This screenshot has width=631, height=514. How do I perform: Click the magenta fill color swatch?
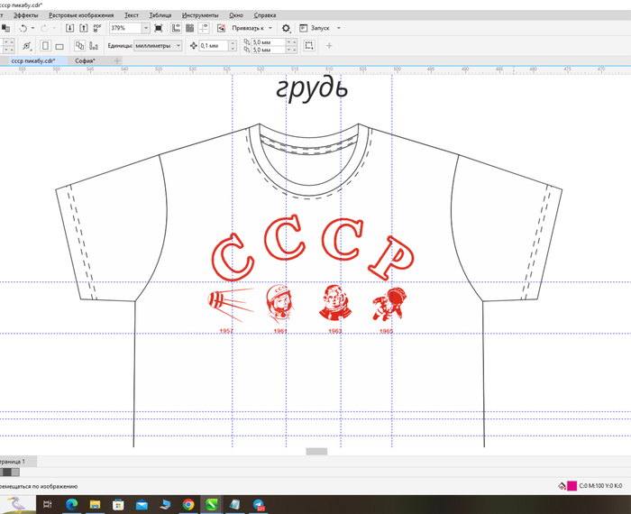[x=572, y=486]
